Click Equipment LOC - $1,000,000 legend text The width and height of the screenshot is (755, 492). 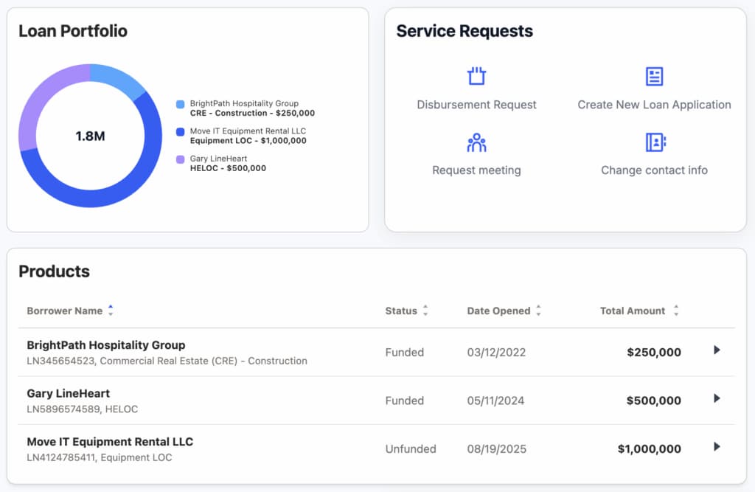tap(248, 141)
